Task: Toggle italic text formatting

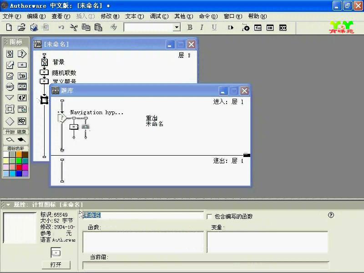Action: 202,27
